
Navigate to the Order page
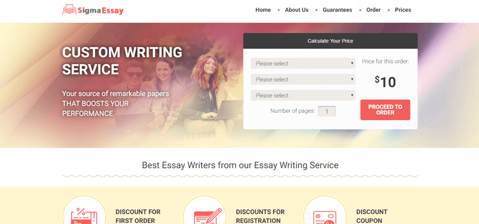[x=373, y=10]
